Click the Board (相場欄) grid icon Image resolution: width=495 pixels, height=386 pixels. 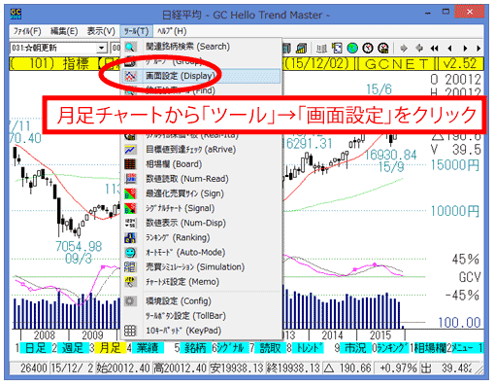pos(130,164)
